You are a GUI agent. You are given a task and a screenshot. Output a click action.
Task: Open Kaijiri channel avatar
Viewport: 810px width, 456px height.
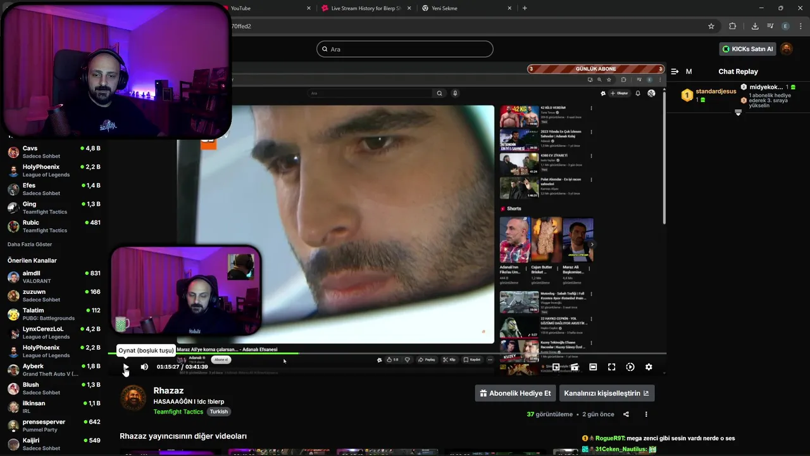(13, 444)
